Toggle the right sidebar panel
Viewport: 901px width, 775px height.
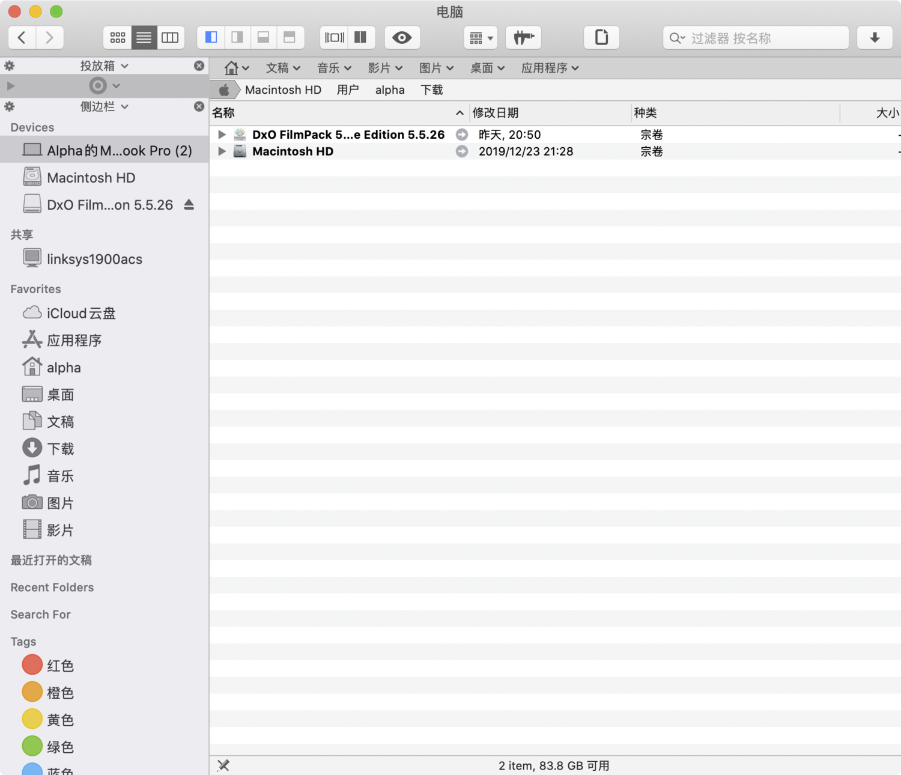tap(237, 37)
